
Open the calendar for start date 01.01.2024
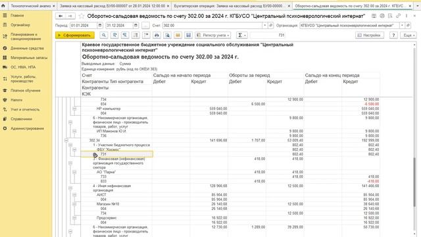(100, 26)
